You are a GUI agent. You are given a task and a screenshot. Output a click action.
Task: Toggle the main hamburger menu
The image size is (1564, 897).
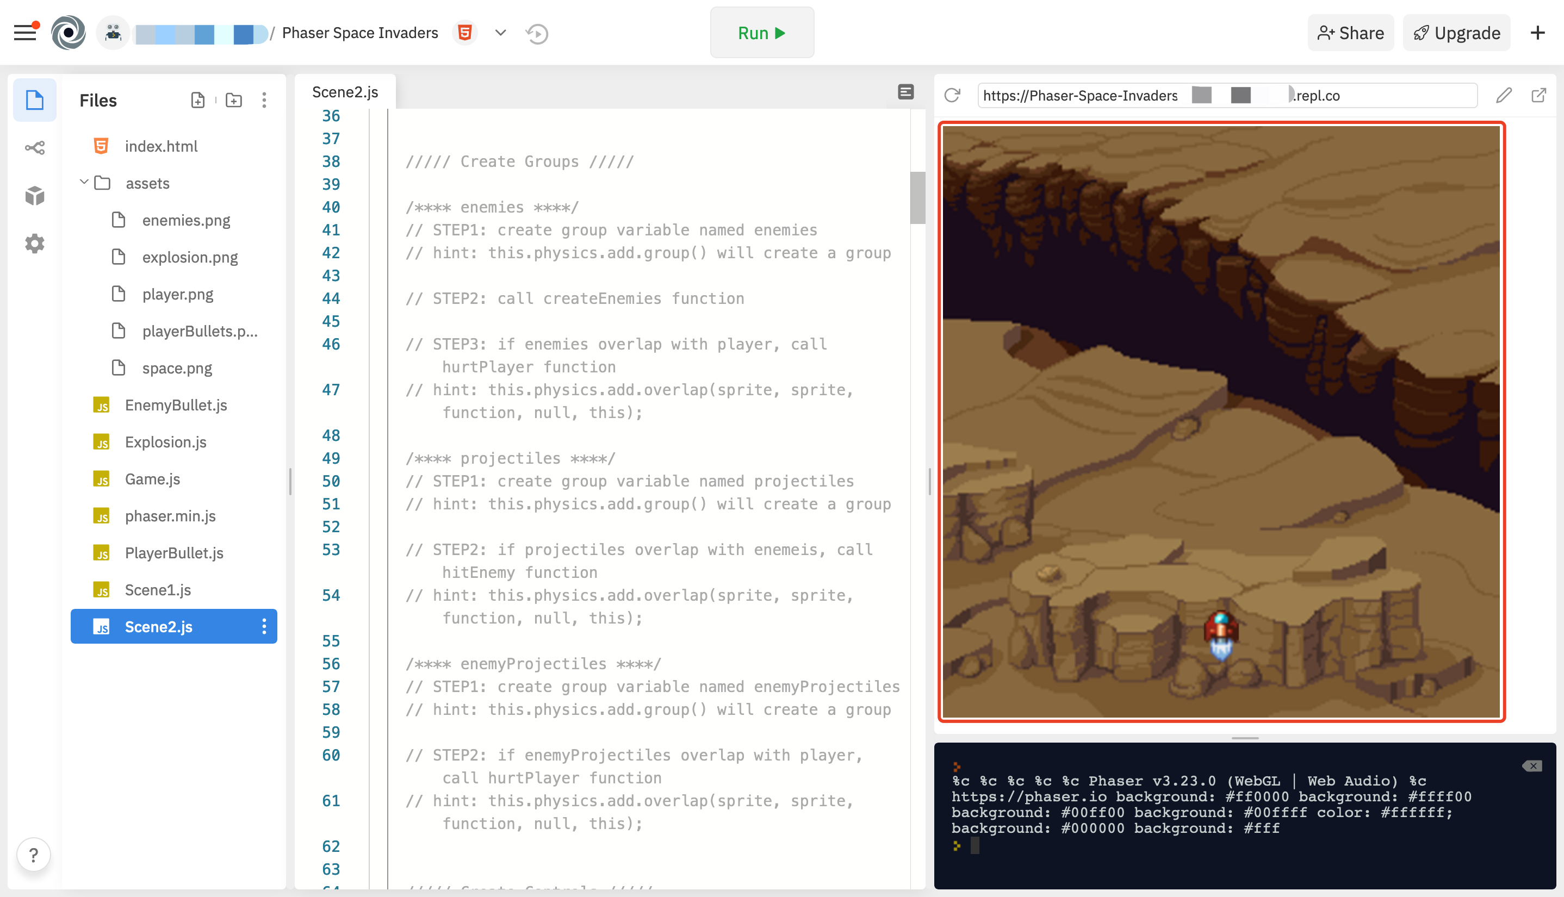pos(24,33)
